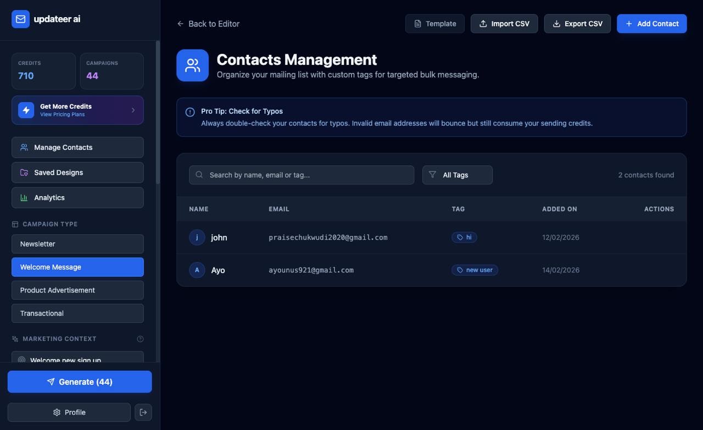
Task: Select the Transactional campaign type
Action: click(77, 313)
